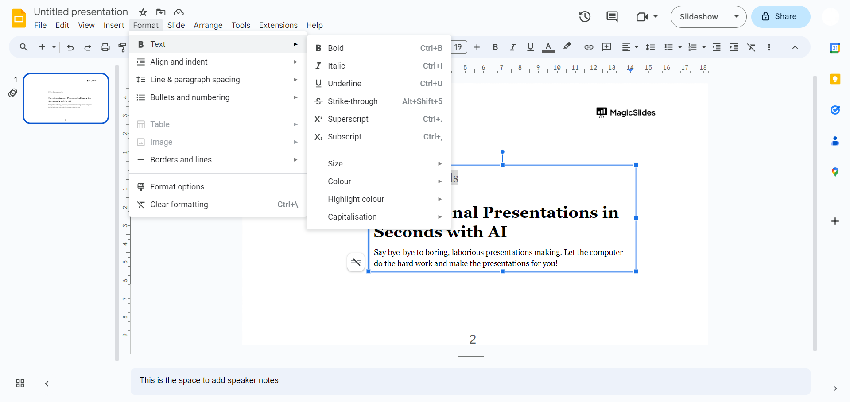
Task: Click the text colour icon
Action: (x=548, y=47)
